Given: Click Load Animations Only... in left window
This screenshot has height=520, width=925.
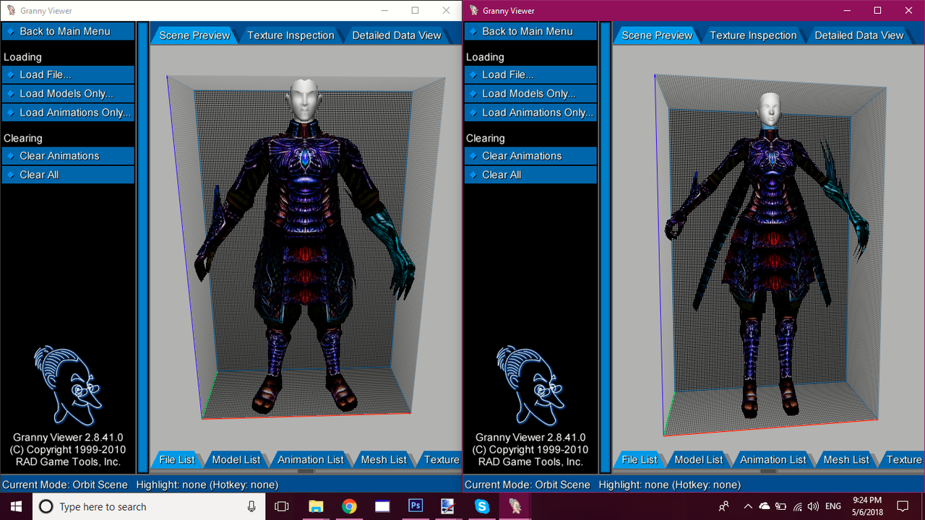Looking at the screenshot, I should (x=68, y=112).
